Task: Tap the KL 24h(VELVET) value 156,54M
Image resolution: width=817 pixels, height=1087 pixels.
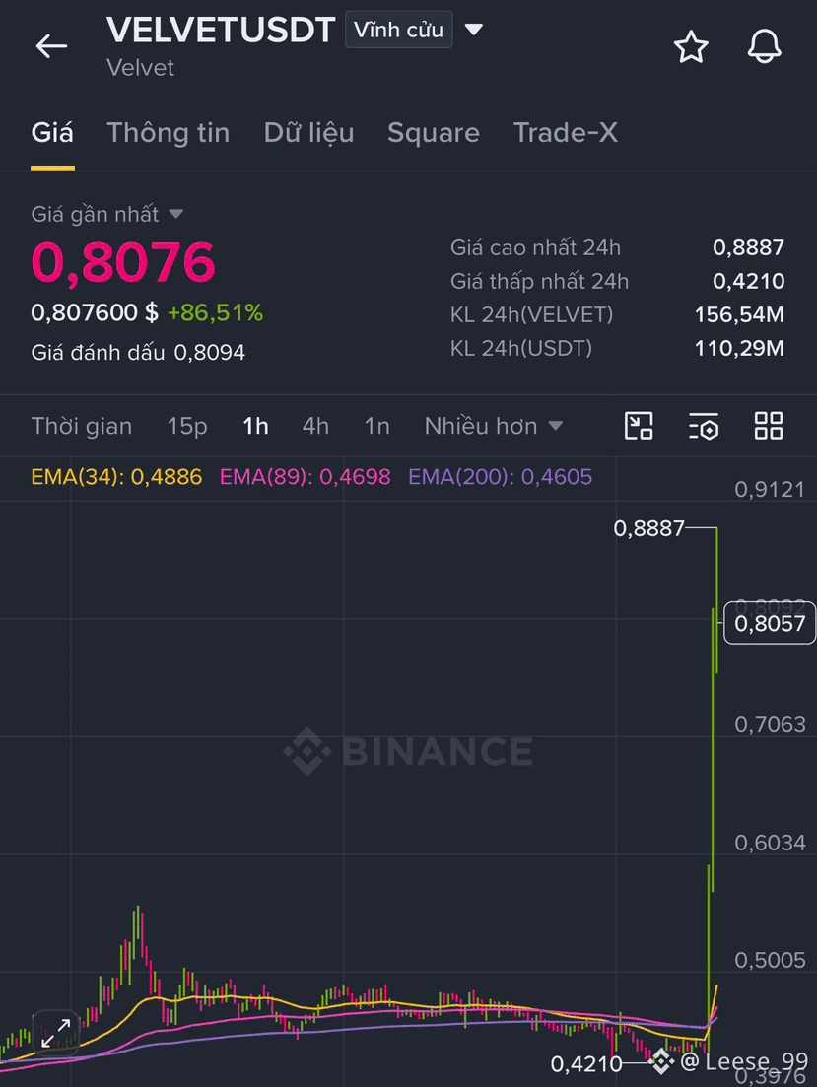Action: [x=739, y=314]
